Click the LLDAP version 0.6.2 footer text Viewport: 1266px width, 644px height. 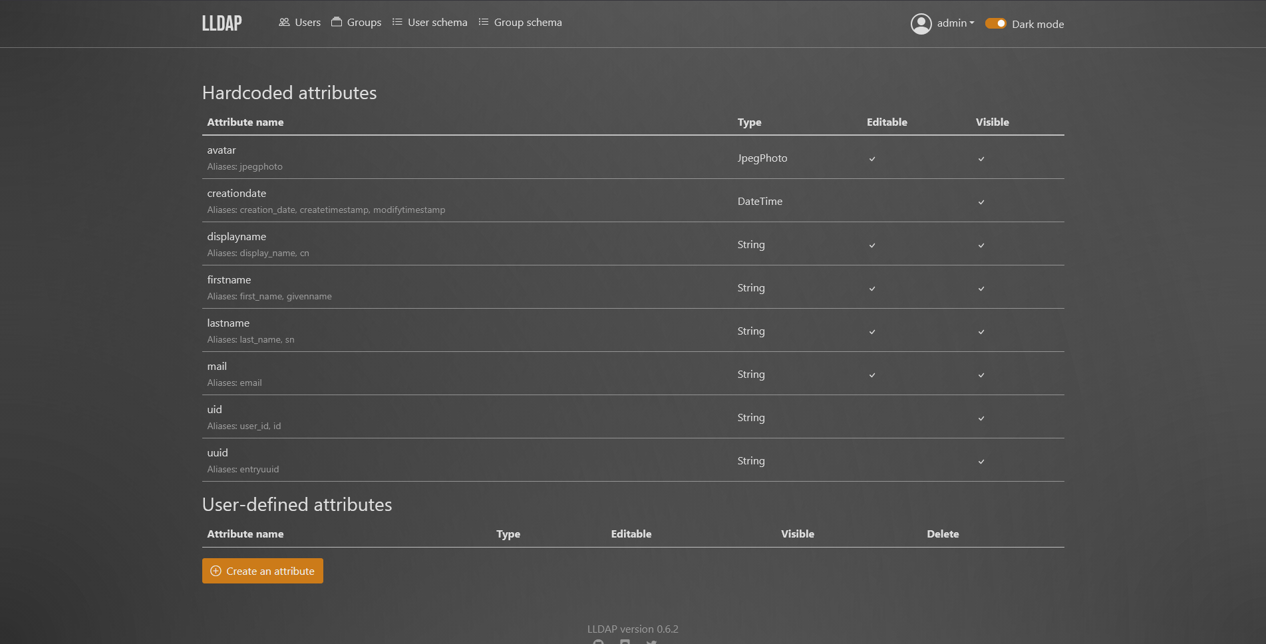(633, 629)
